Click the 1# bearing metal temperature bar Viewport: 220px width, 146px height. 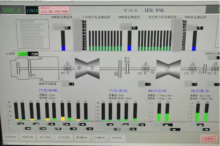point(63,40)
